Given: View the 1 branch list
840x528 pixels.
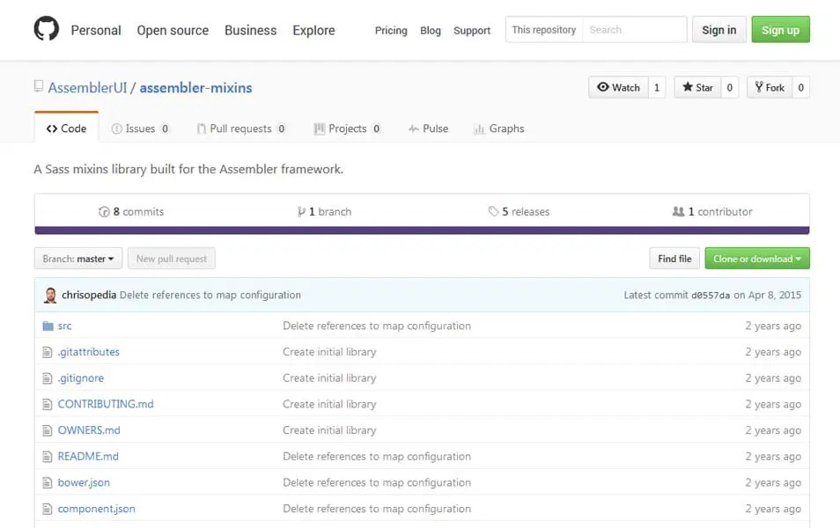Looking at the screenshot, I should click(325, 212).
